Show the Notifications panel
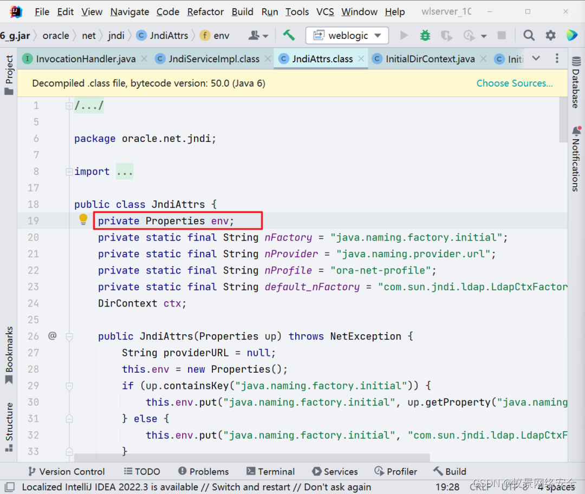The height and width of the screenshot is (494, 585). [576, 161]
